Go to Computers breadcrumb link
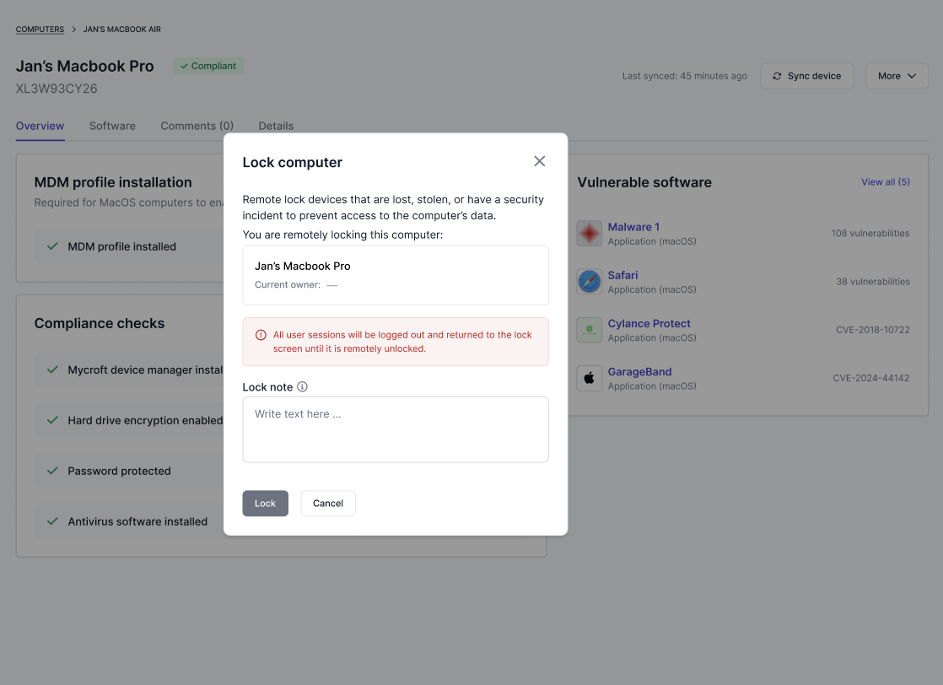This screenshot has width=943, height=685. tap(40, 29)
